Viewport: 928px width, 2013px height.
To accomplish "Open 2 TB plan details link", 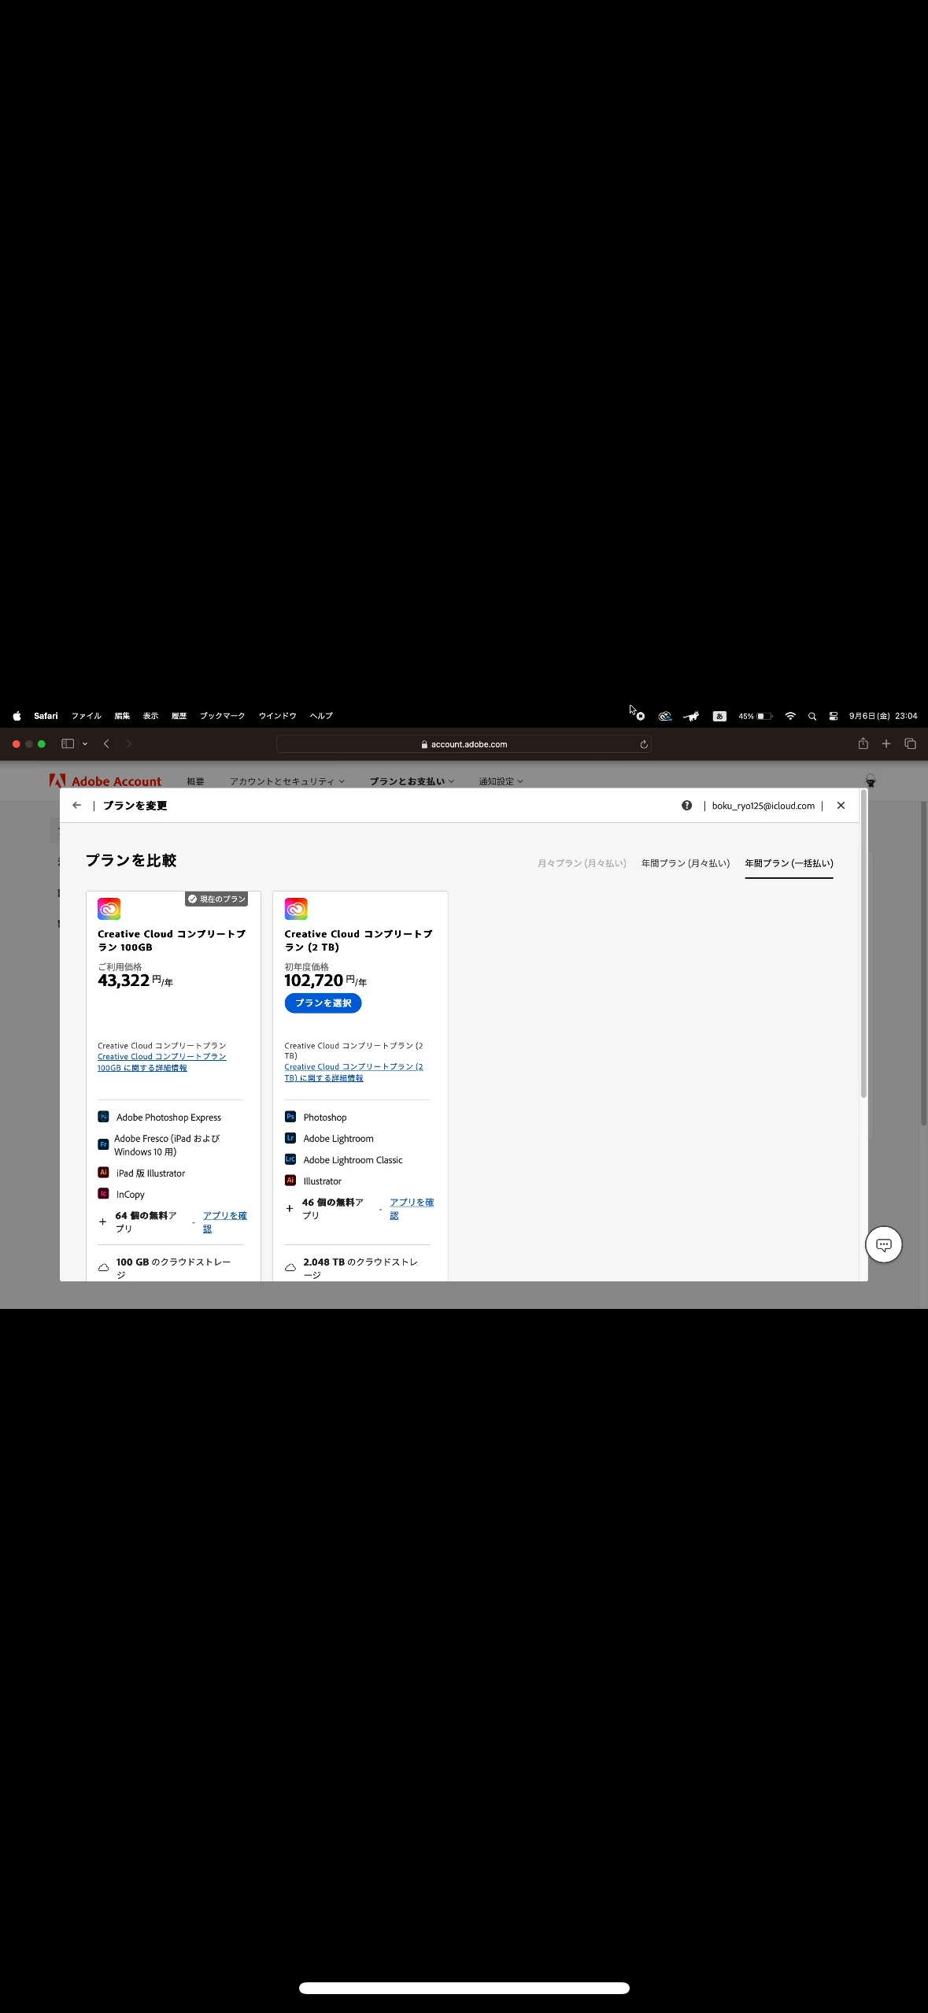I will coord(353,1072).
